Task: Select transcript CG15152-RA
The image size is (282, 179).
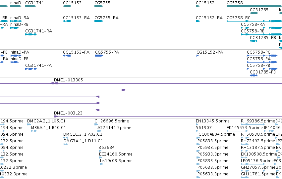Action: tap(198, 21)
